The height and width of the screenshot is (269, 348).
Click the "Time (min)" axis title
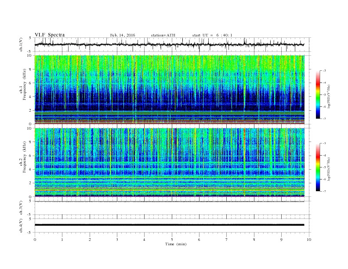(176, 244)
